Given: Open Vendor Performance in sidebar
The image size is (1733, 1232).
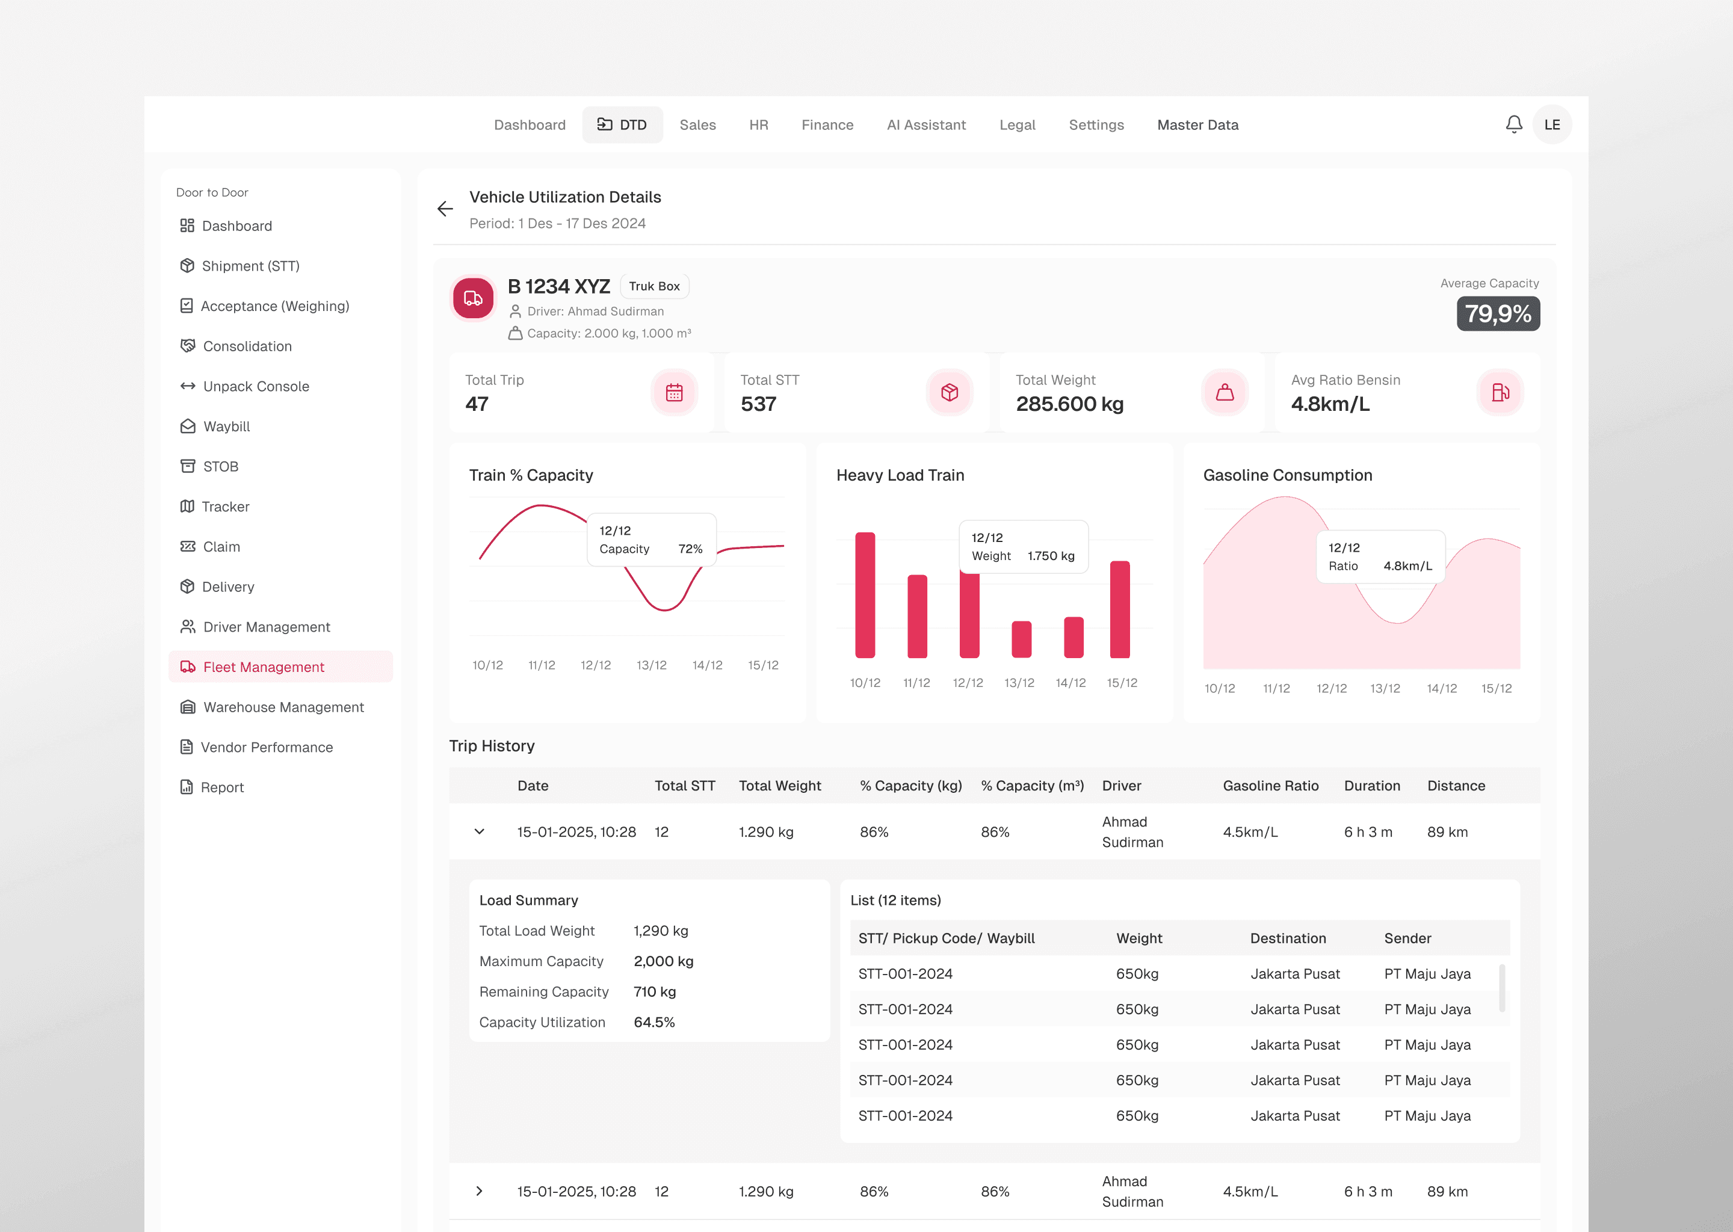Looking at the screenshot, I should [x=281, y=747].
